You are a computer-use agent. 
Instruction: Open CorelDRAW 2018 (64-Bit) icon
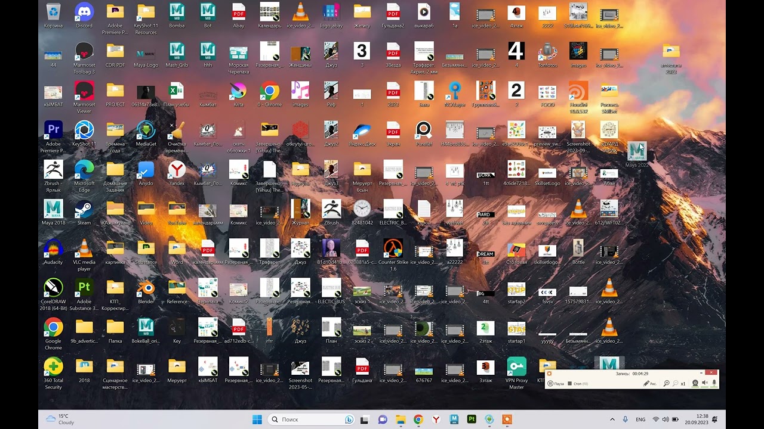(x=53, y=295)
